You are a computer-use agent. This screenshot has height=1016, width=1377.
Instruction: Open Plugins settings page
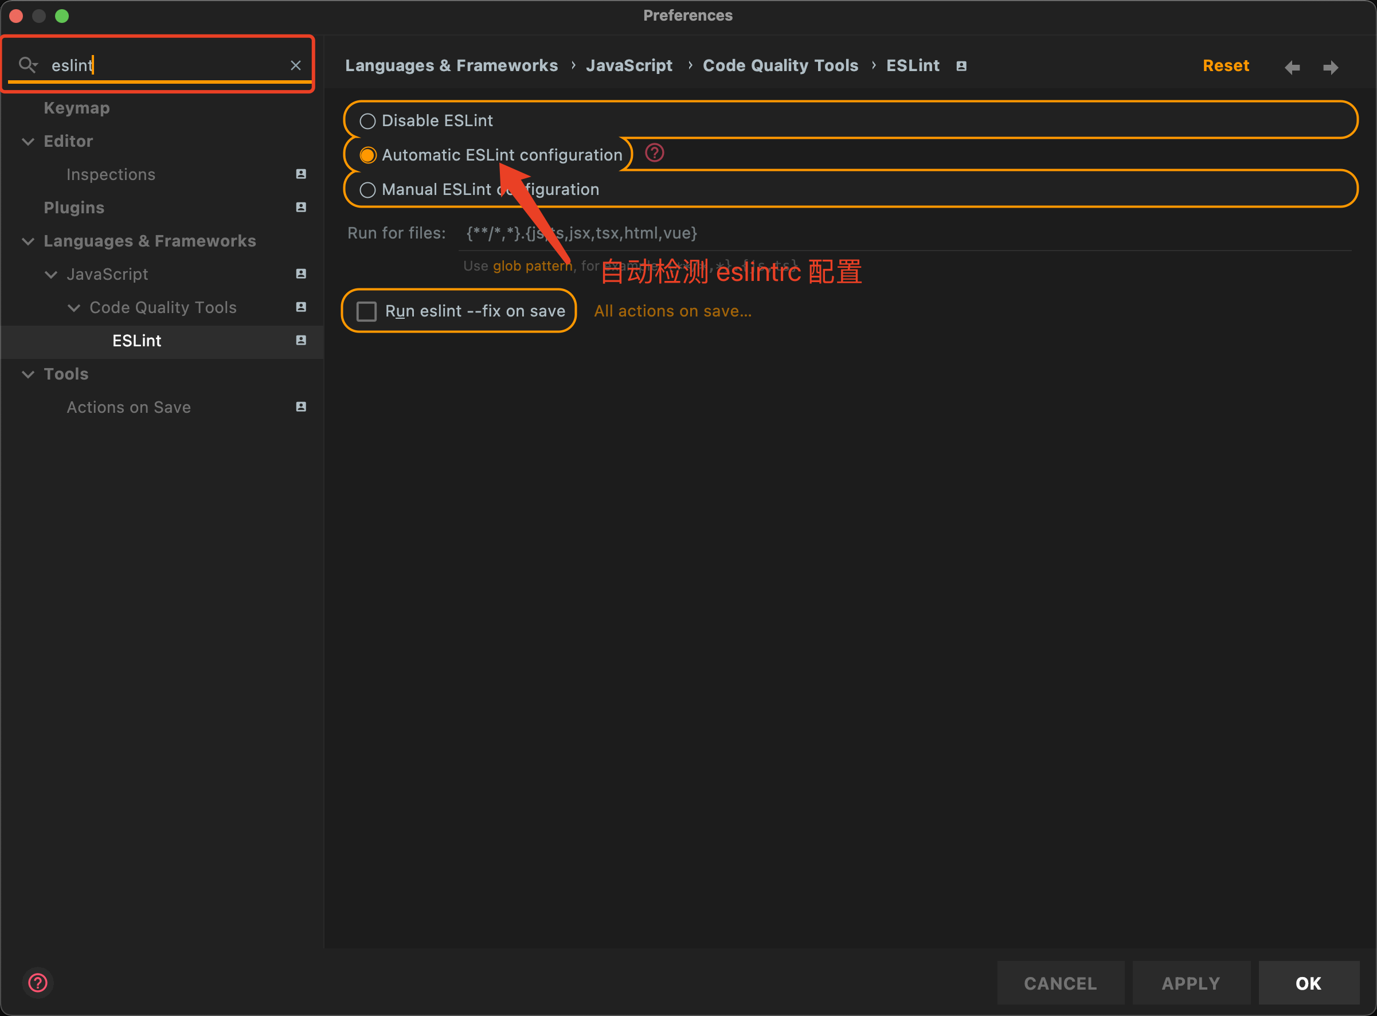[74, 208]
